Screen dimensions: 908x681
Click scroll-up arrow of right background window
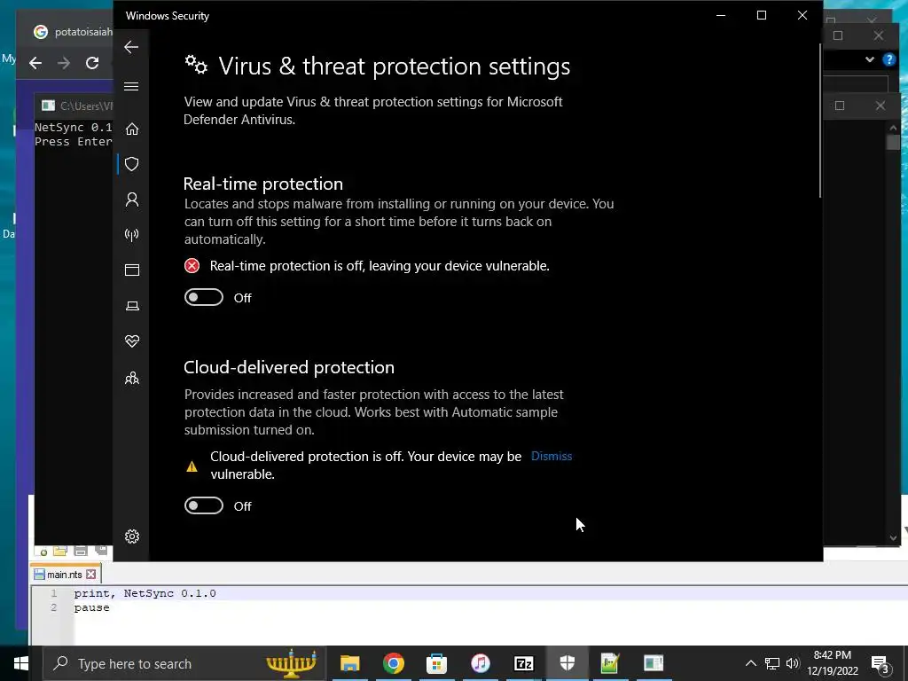[893, 128]
